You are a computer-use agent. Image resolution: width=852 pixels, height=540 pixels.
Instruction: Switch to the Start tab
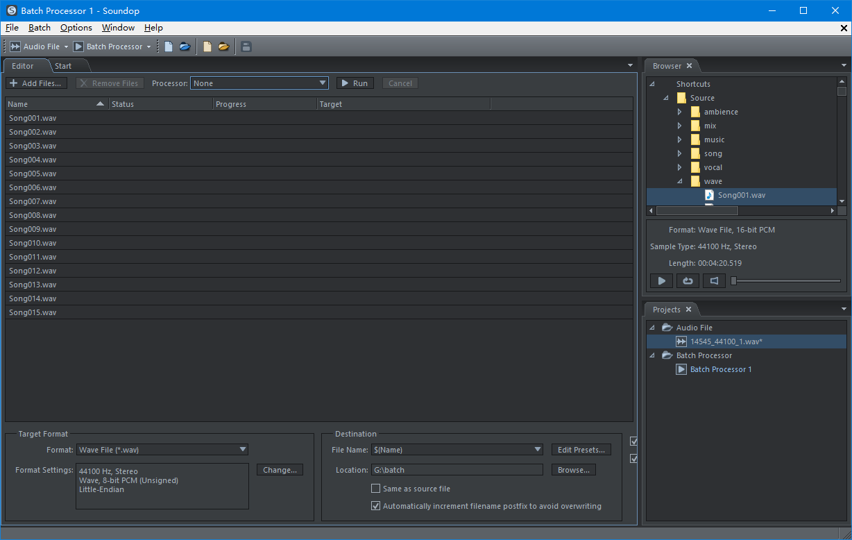63,66
